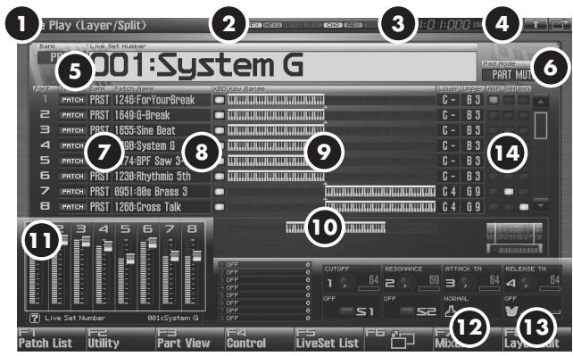Click the MFX1 effect indicator
The image size is (573, 356).
(x=272, y=25)
